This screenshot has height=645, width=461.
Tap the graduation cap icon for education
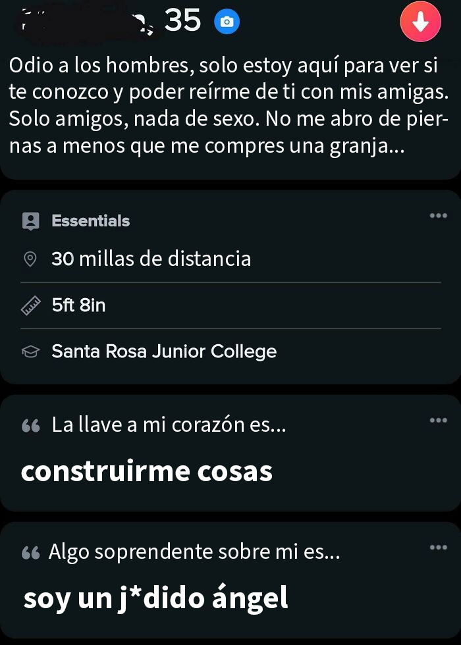(x=30, y=351)
